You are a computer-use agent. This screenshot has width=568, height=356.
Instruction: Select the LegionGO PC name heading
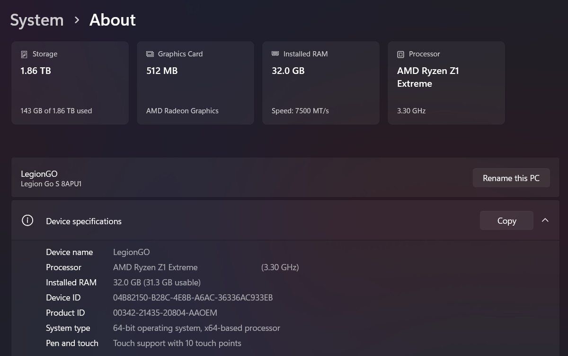pyautogui.click(x=39, y=174)
